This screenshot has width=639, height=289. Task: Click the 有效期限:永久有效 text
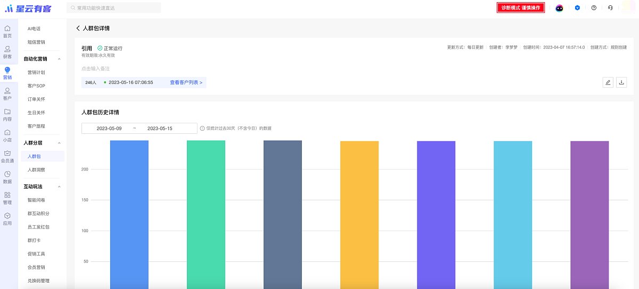[x=98, y=55]
